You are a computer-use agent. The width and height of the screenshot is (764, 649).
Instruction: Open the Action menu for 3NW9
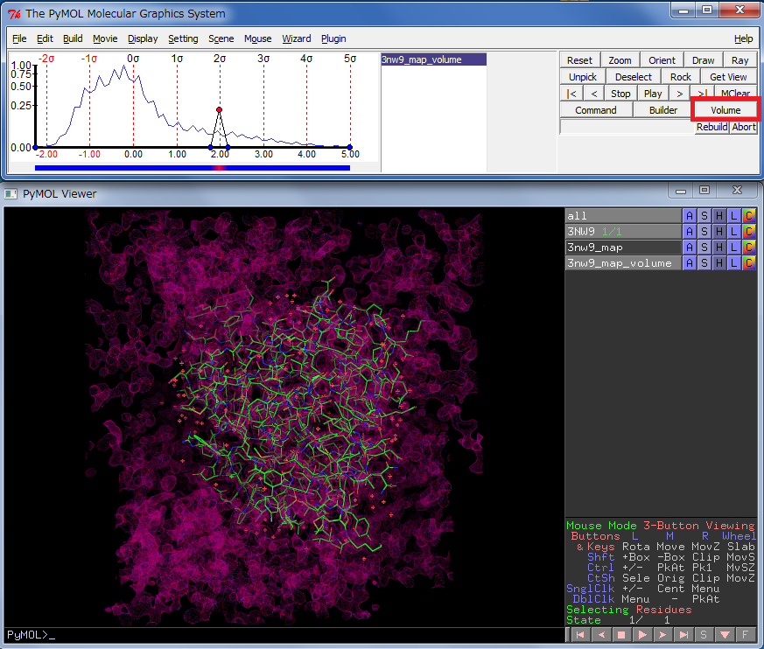tap(690, 232)
